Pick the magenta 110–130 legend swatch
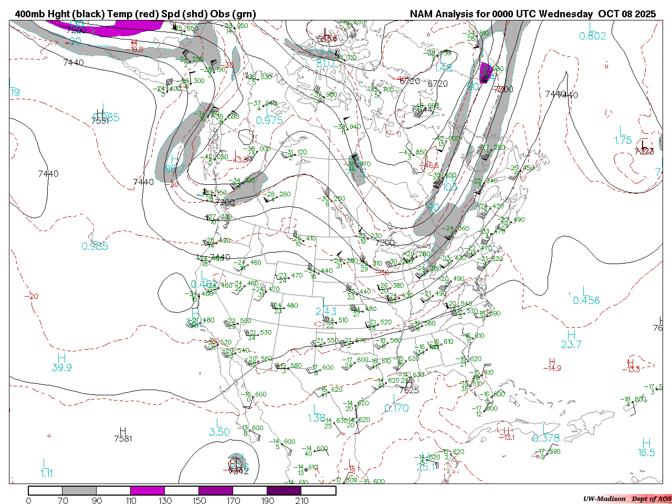The width and height of the screenshot is (672, 504). coord(148,490)
